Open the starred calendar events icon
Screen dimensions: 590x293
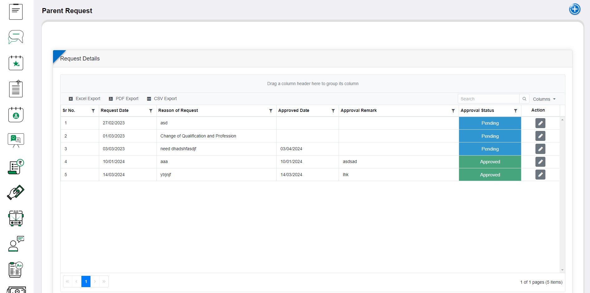[16, 63]
